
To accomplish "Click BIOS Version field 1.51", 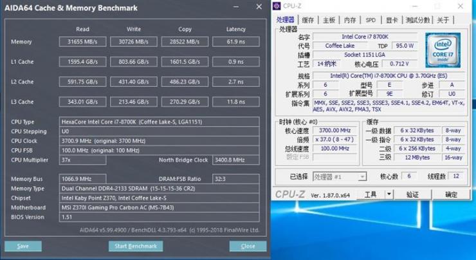I will [160, 217].
